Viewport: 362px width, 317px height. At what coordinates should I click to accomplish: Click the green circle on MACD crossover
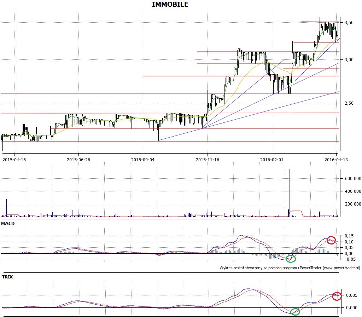(291, 259)
